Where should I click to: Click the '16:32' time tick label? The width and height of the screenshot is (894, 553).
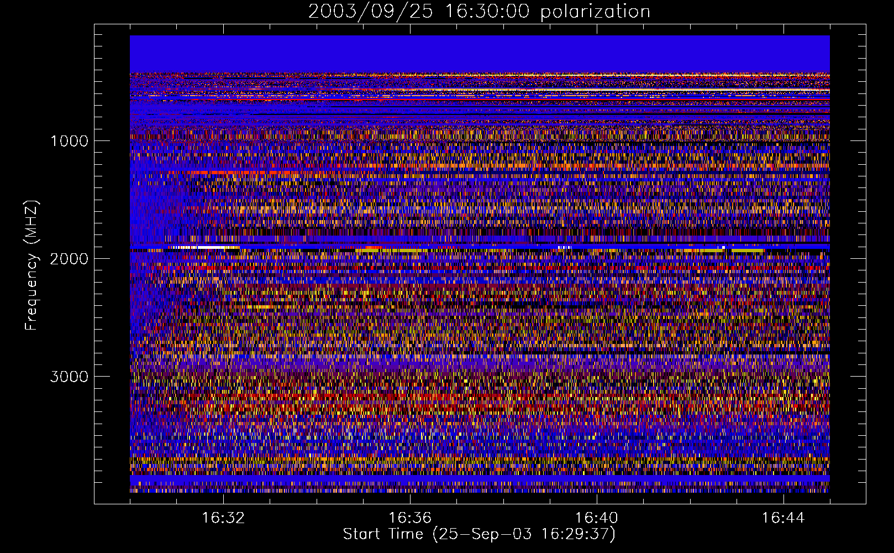(223, 518)
